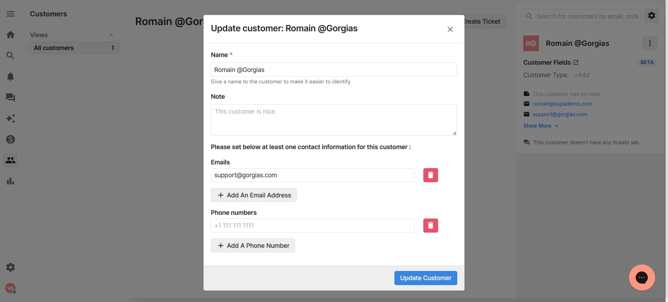Delete the phone number entry
Viewport: 668px width, 302px height.
430,226
